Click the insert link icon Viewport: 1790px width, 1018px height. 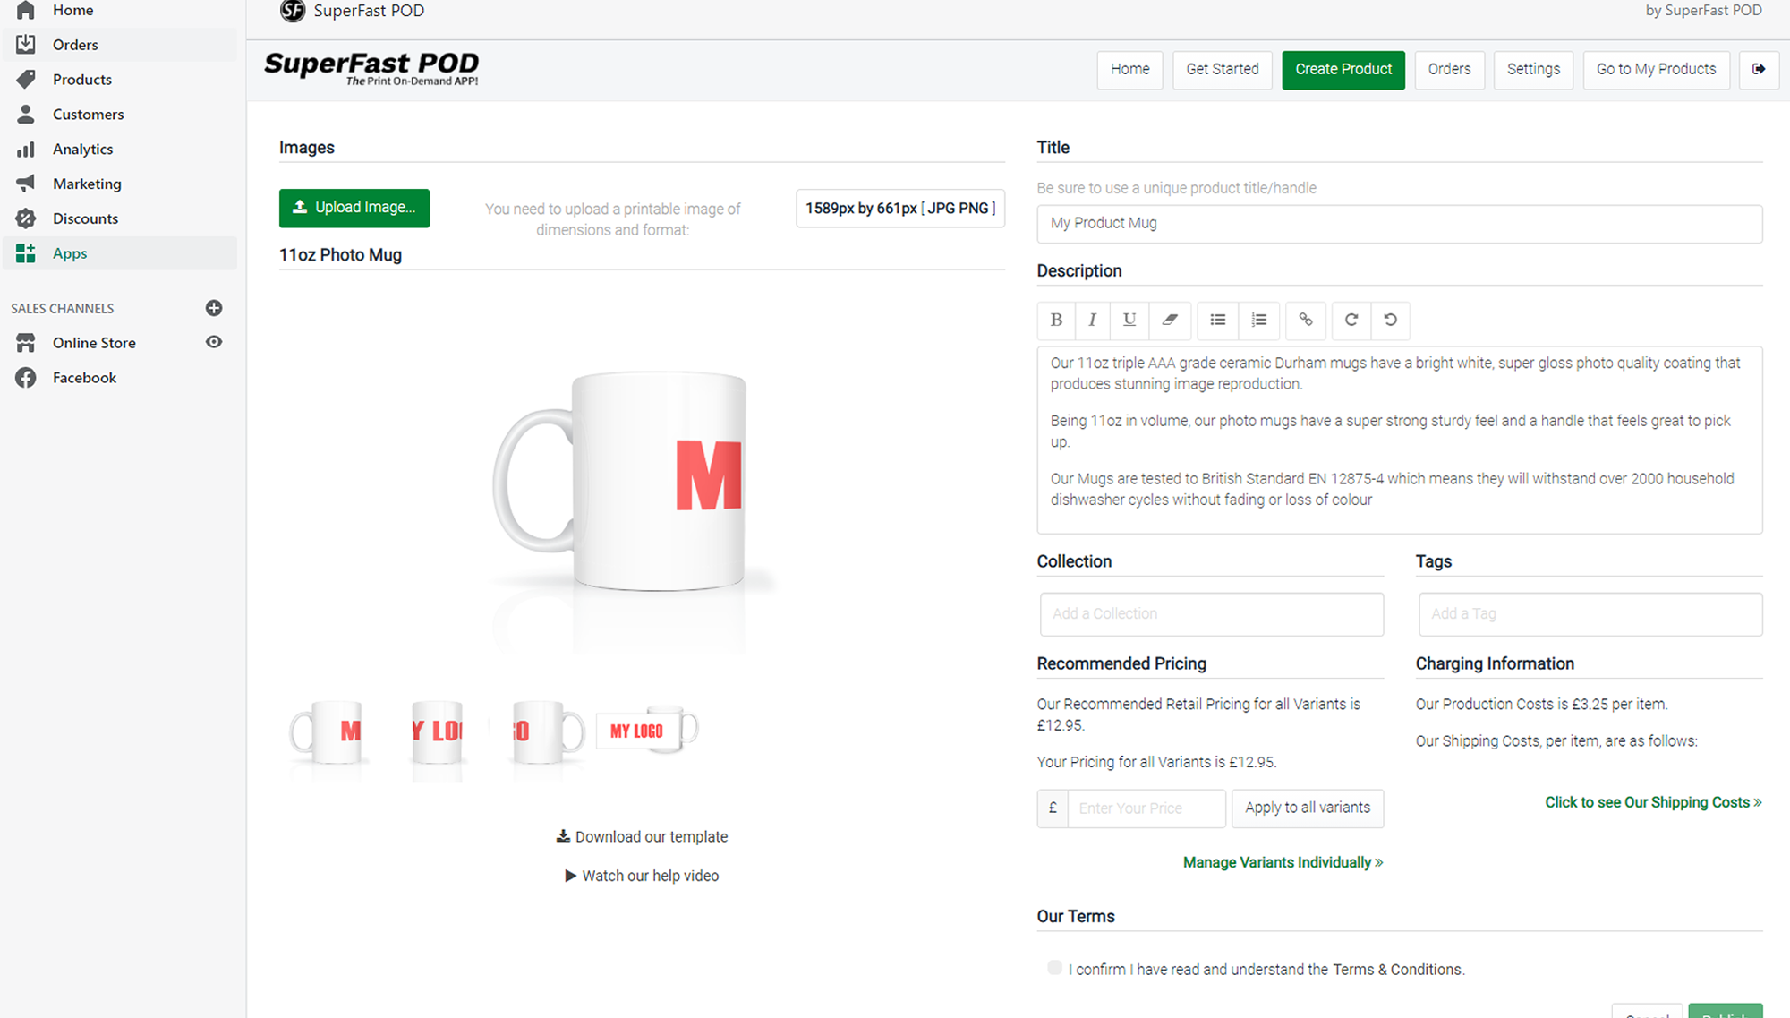(1306, 320)
